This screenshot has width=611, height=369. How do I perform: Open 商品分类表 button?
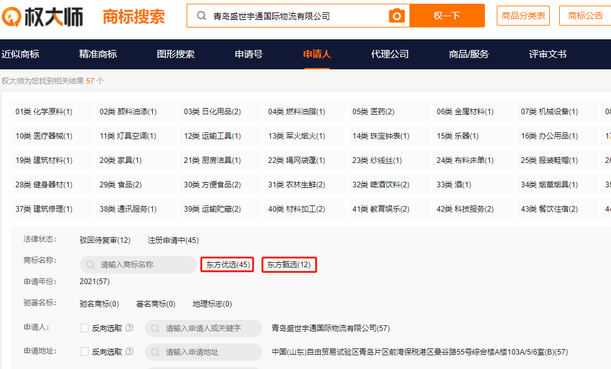coord(524,16)
